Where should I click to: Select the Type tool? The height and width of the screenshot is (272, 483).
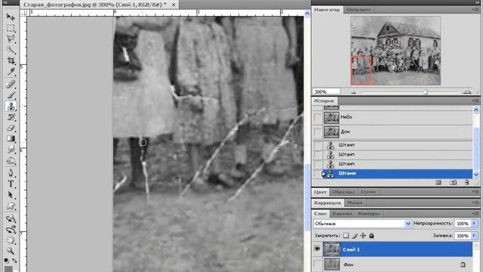tap(11, 184)
